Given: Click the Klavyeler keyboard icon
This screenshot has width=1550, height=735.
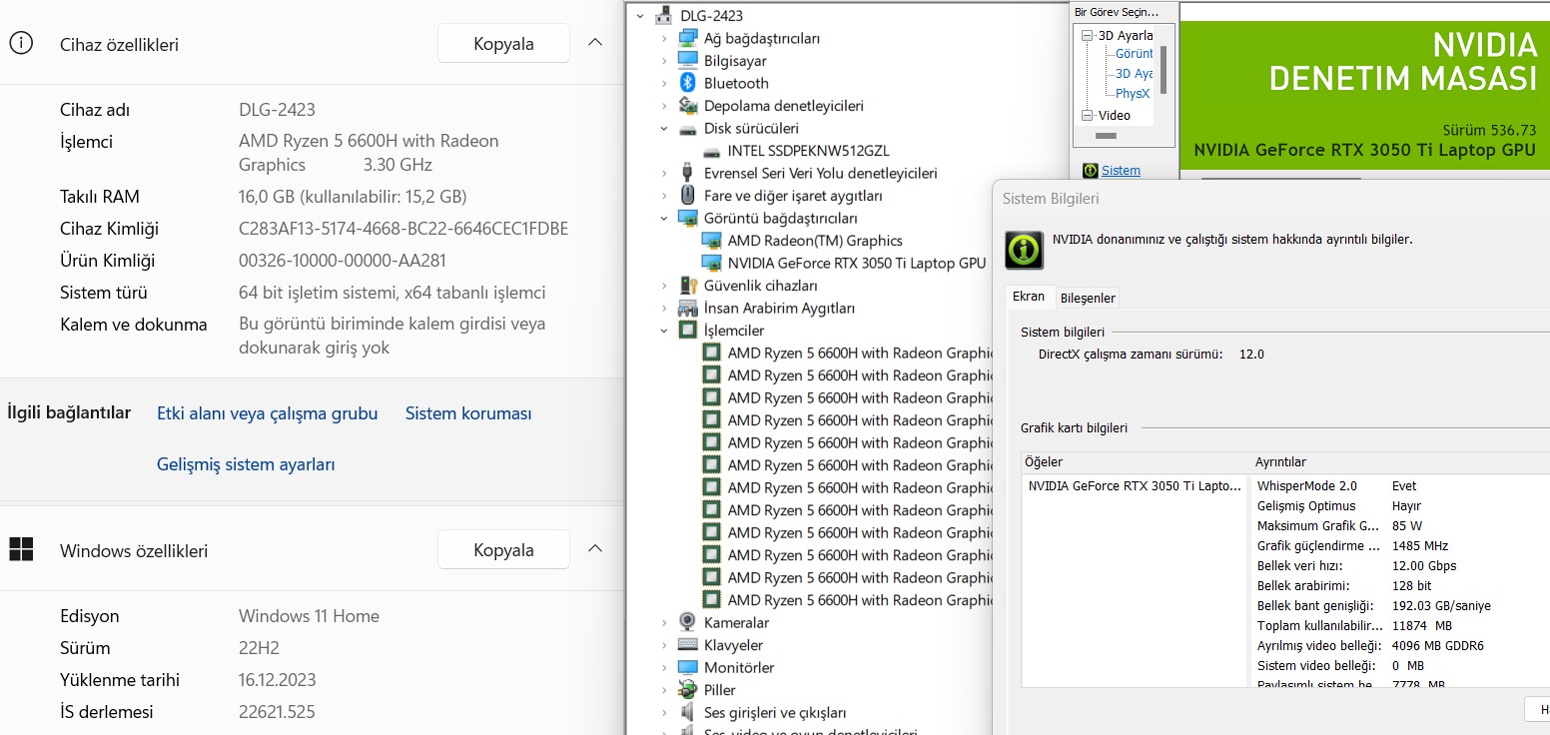Looking at the screenshot, I should 687,645.
